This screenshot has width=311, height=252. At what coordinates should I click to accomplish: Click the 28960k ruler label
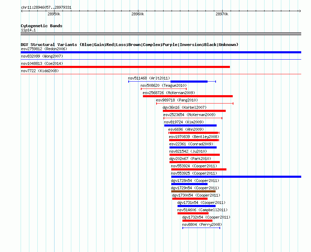coord(138,14)
